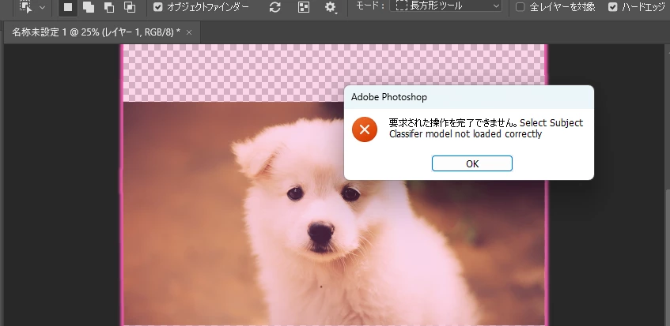Show all objects overlay icon

pyautogui.click(x=304, y=7)
